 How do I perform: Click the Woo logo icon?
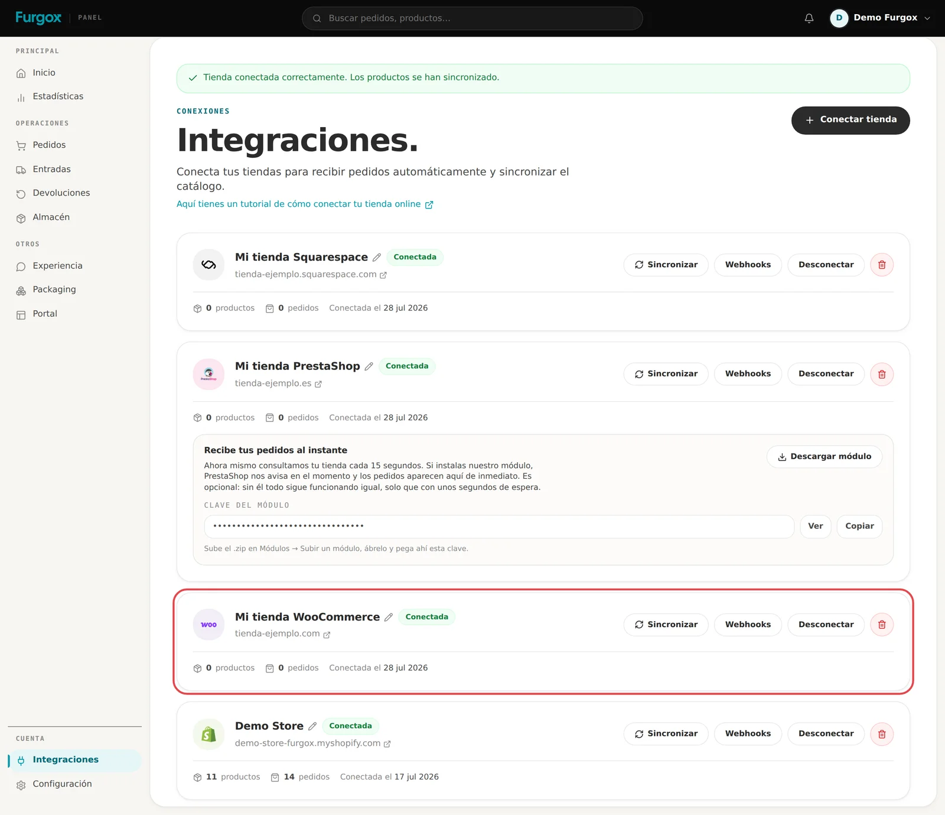(x=208, y=625)
